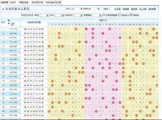
Task: Click the arrow icon before the chart title
Action: point(3,9)
